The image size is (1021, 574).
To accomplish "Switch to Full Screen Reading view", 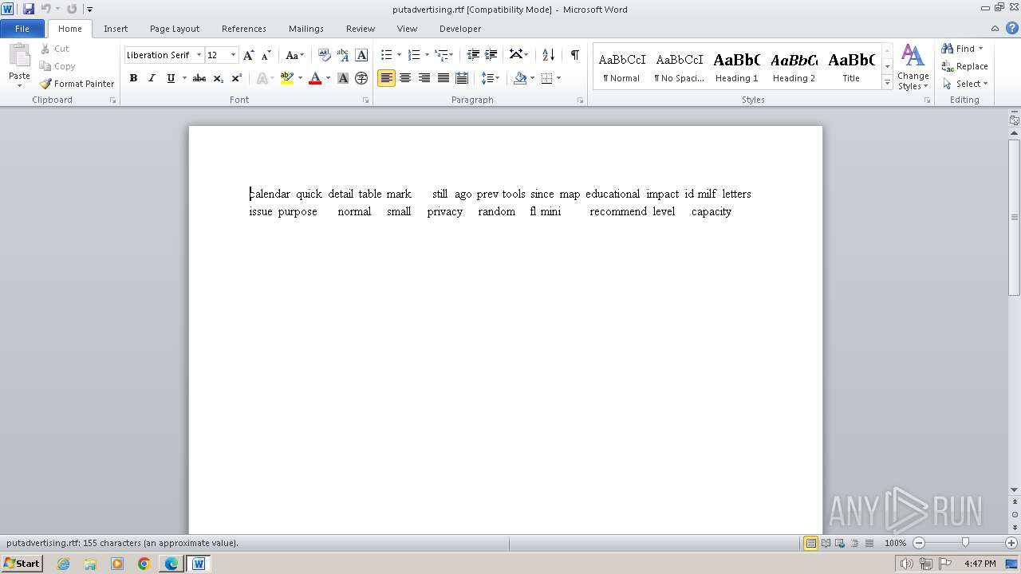I will tap(826, 543).
